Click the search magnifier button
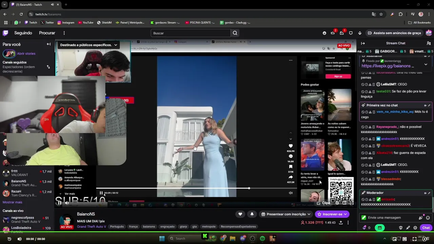The image size is (434, 244). (x=235, y=33)
